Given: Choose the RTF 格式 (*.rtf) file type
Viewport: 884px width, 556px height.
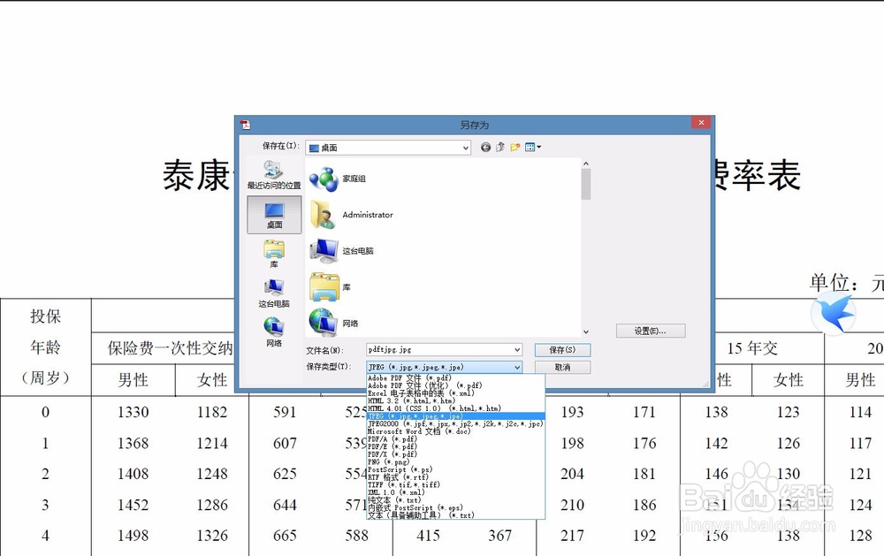Looking at the screenshot, I should pos(455,477).
